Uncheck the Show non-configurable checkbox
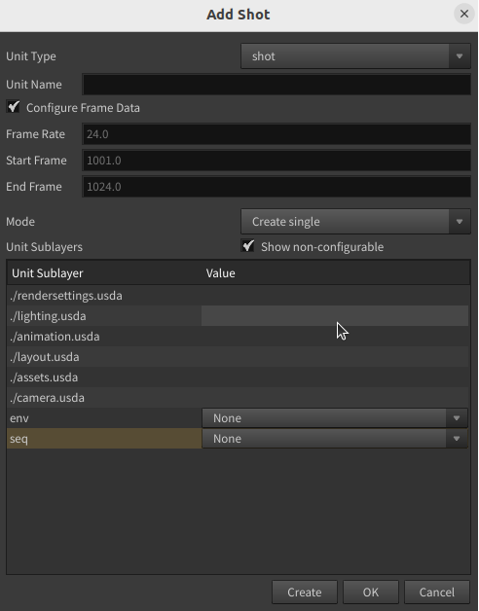 pos(247,246)
